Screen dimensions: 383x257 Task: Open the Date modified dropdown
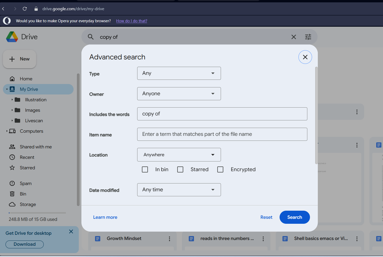tap(179, 190)
